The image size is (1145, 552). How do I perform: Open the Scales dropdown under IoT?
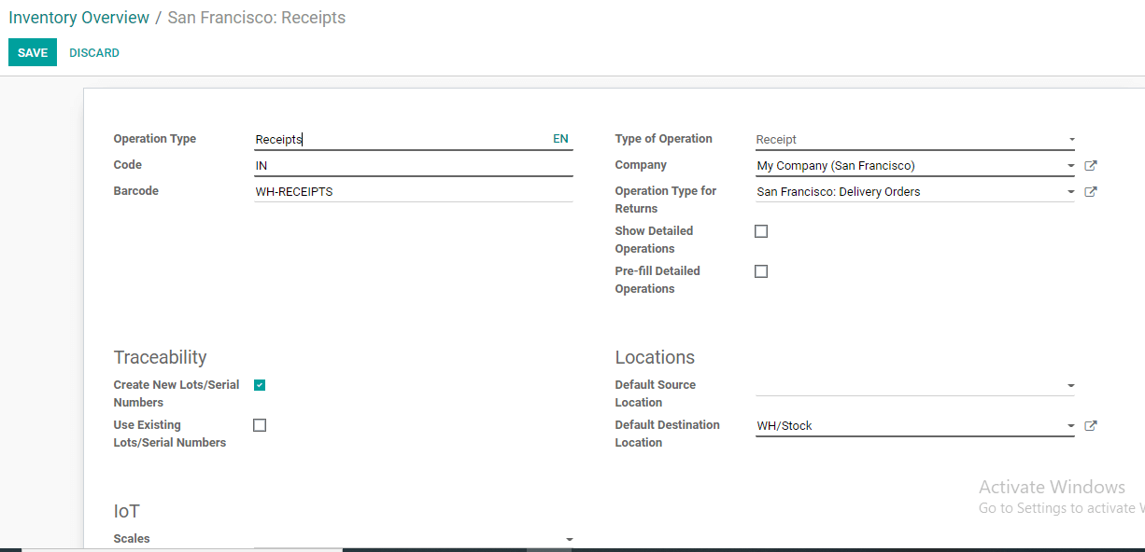pos(569,539)
